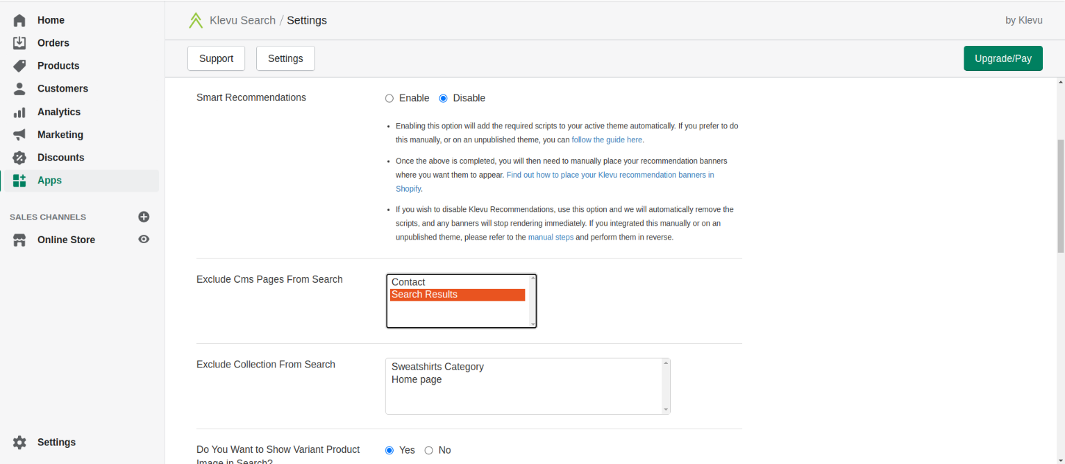
Task: Enable Smart Recommendations radio button
Action: (x=389, y=99)
